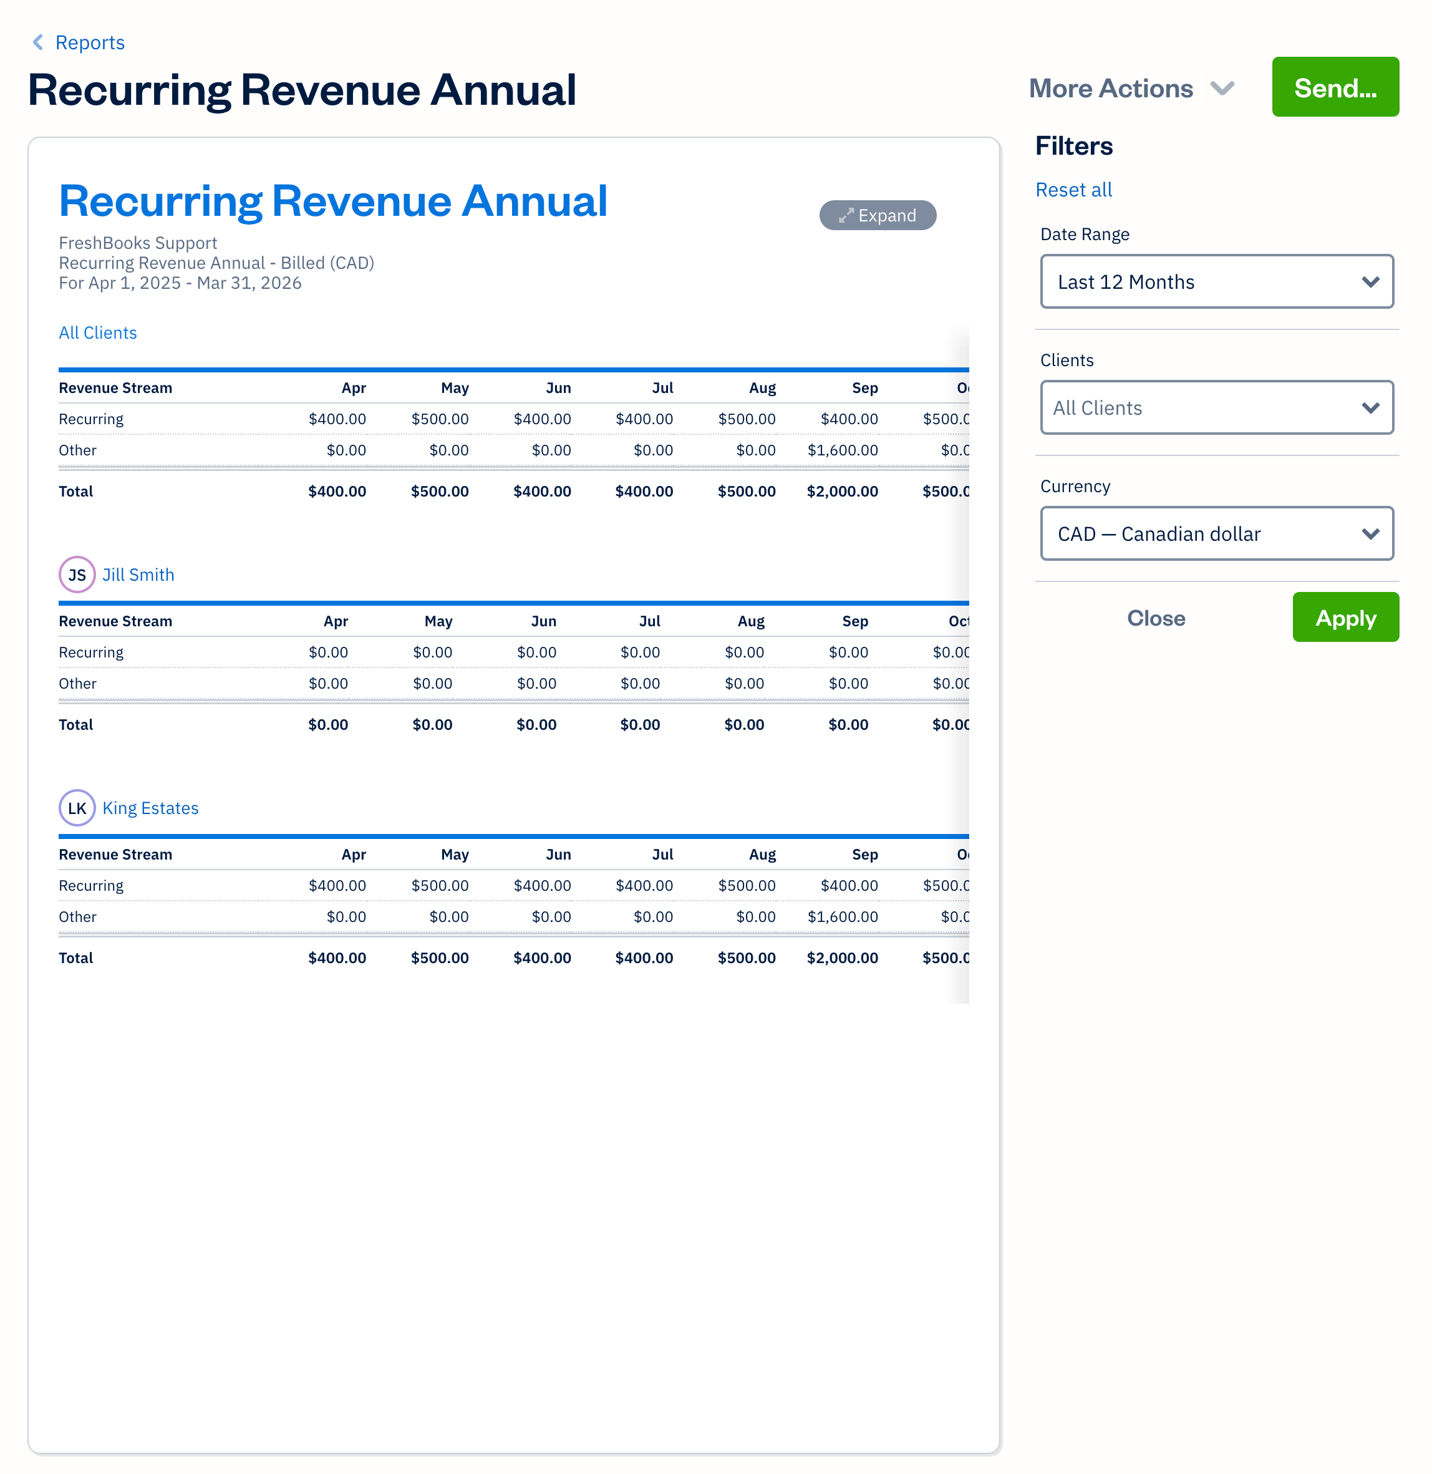Open the Jill Smith client report link
Viewport: 1432px width, 1474px height.
coord(139,574)
